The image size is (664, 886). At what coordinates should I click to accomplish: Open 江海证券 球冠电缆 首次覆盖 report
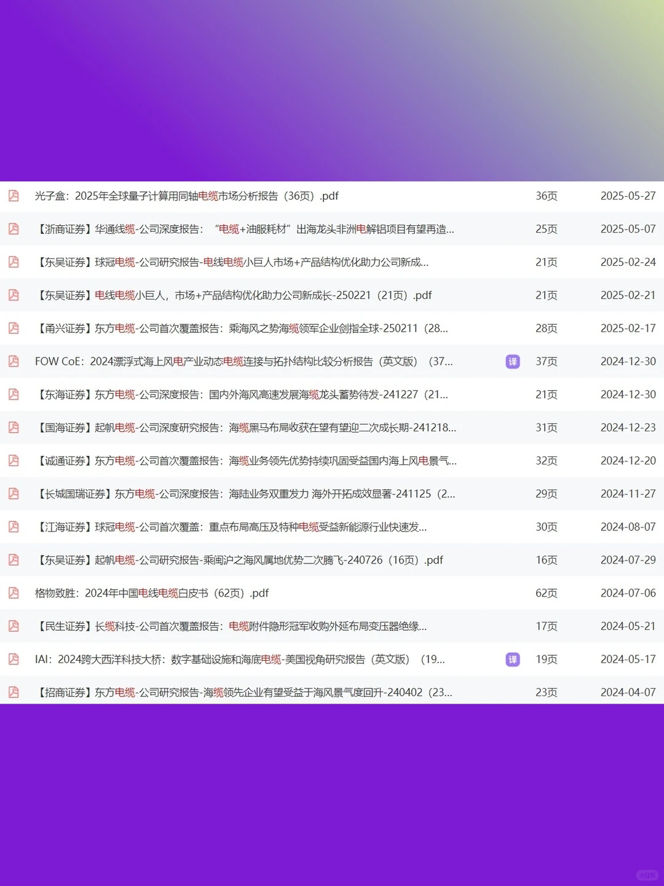[231, 527]
